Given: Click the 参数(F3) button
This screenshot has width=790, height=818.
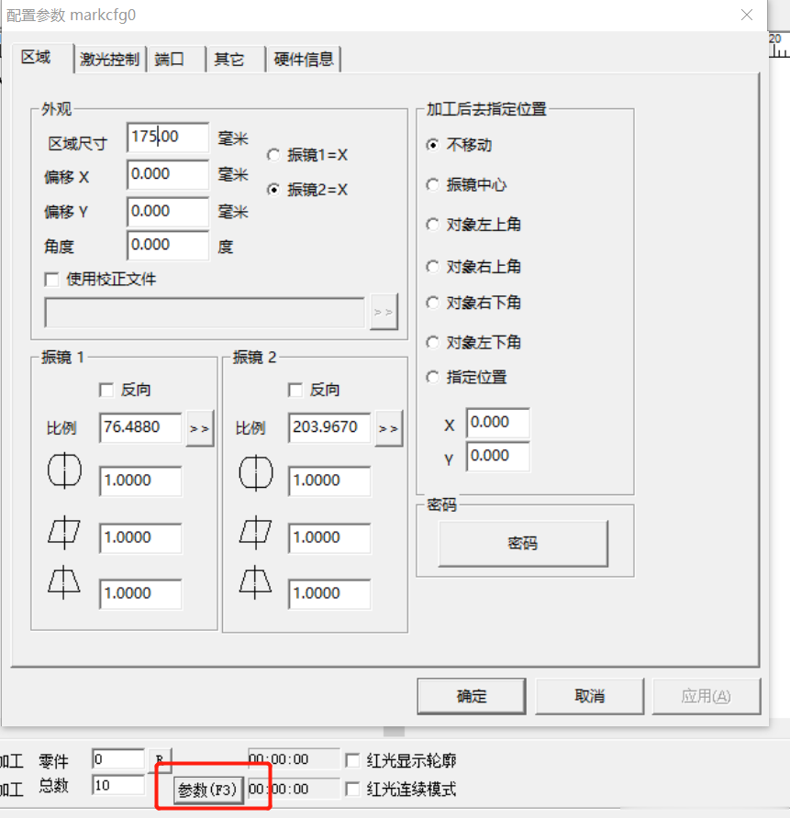Looking at the screenshot, I should [x=208, y=790].
